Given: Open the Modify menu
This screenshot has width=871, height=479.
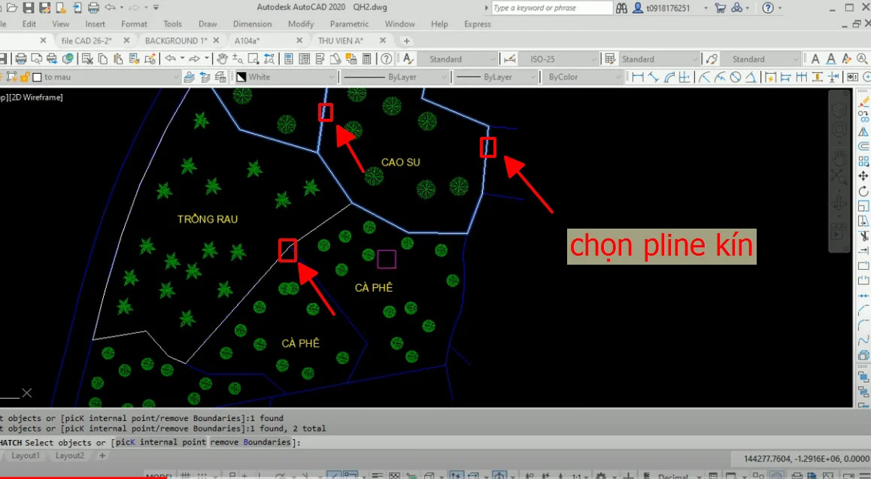Looking at the screenshot, I should (301, 24).
